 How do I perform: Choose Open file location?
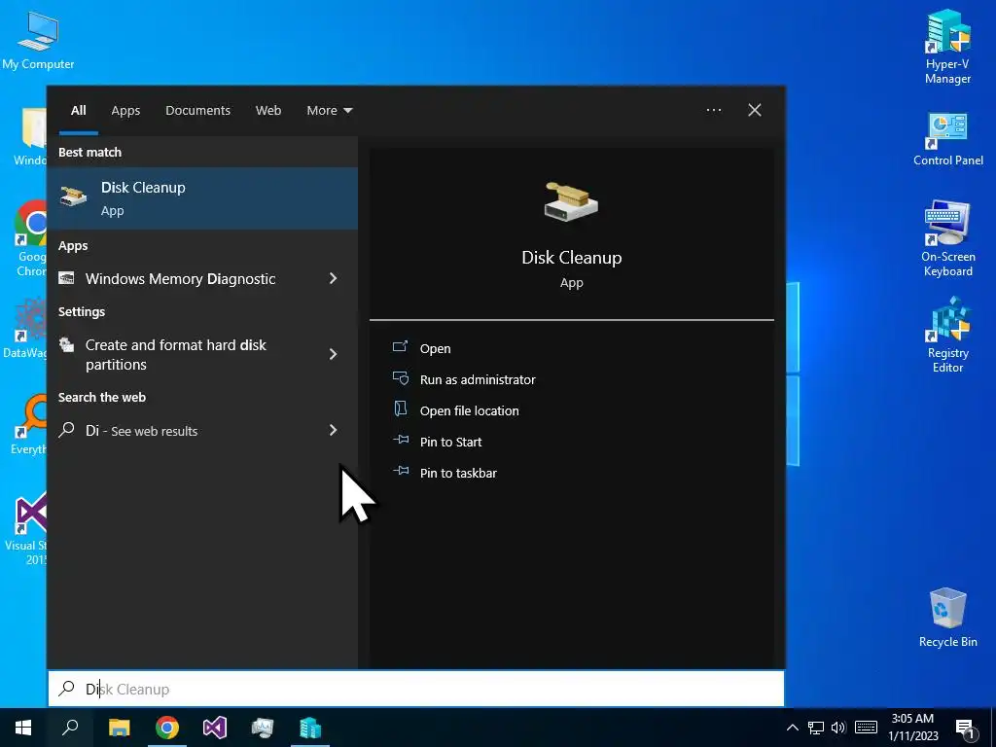coord(470,410)
